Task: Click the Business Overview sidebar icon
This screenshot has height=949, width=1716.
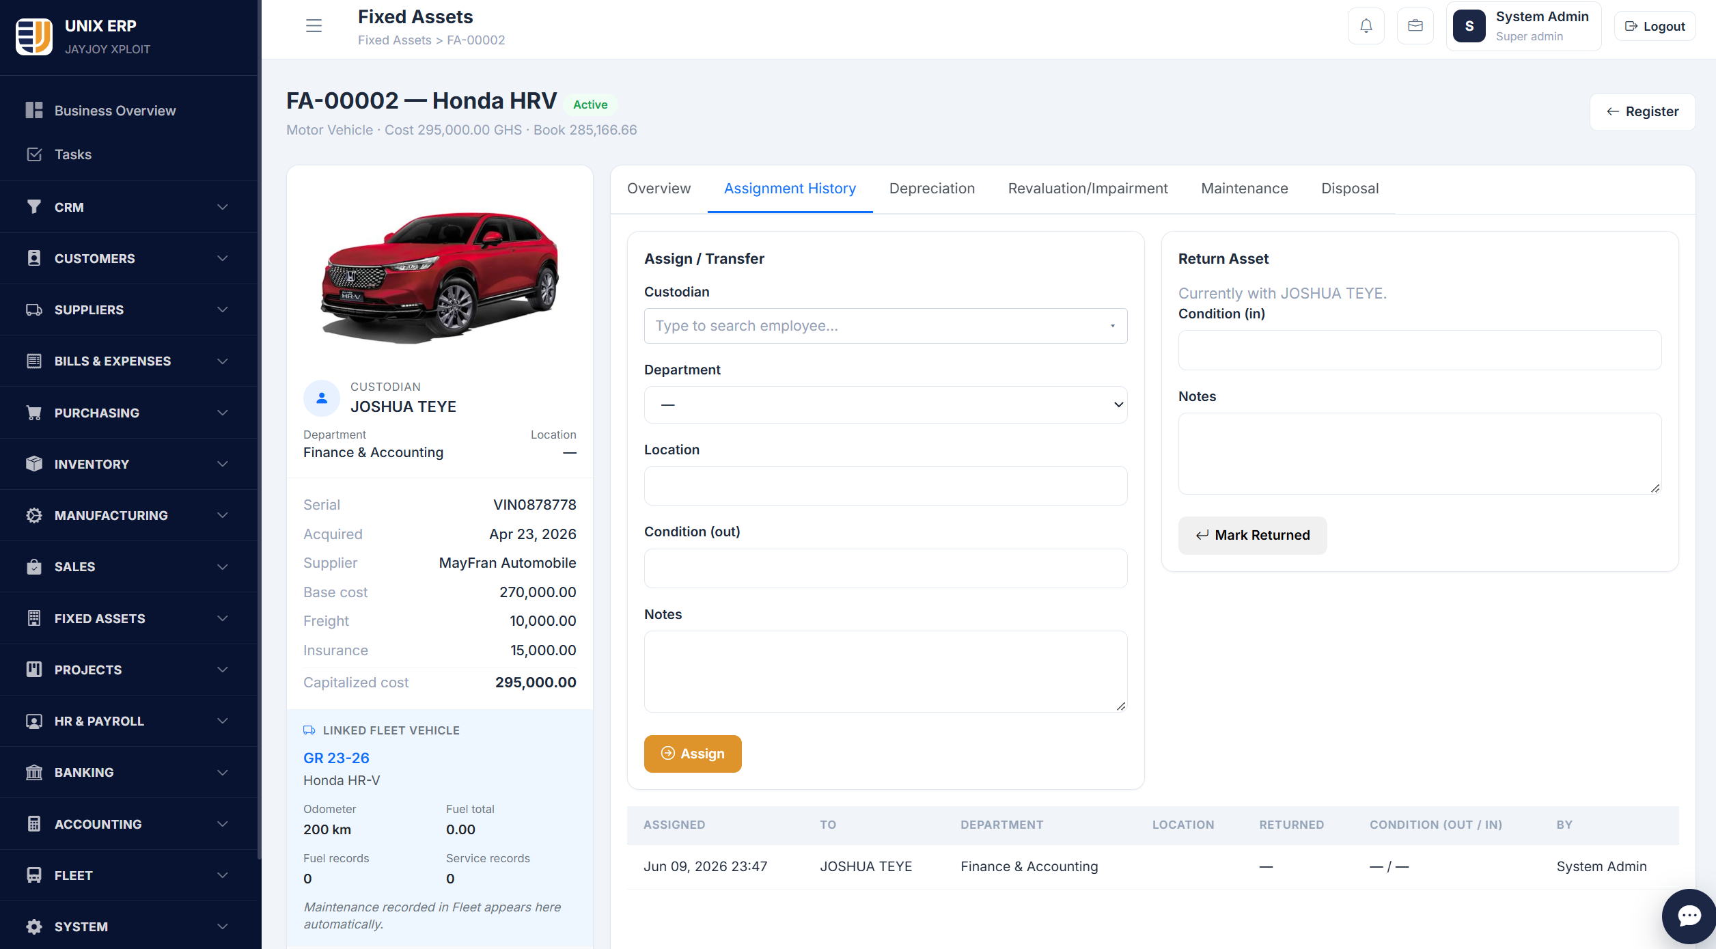Action: coord(34,110)
